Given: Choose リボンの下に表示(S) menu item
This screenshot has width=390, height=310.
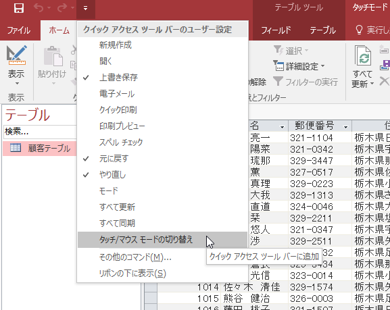Looking at the screenshot, I should pos(163,274).
